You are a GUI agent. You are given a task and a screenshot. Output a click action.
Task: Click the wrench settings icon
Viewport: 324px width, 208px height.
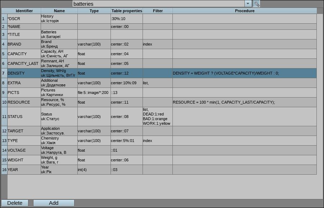coord(256,4)
